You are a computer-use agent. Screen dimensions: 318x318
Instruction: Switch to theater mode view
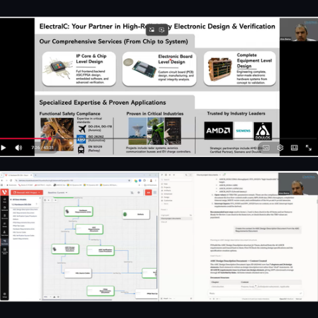click(294, 148)
